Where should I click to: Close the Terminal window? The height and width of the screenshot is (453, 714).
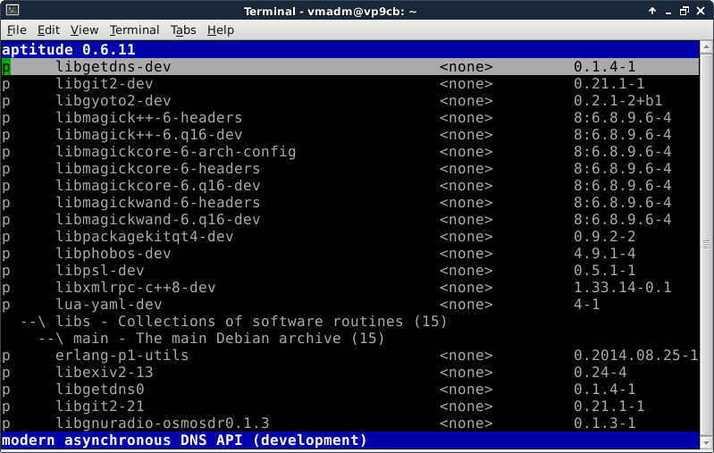[x=702, y=10]
